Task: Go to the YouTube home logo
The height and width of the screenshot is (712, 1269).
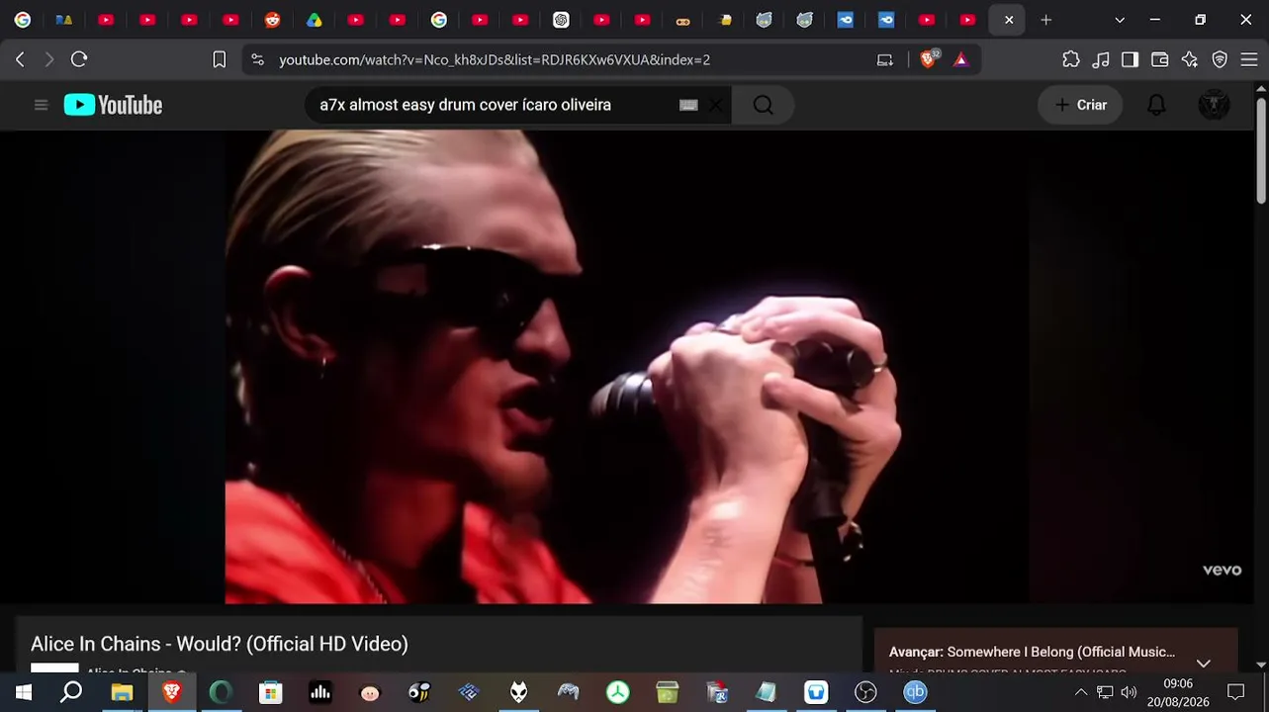Action: (113, 105)
